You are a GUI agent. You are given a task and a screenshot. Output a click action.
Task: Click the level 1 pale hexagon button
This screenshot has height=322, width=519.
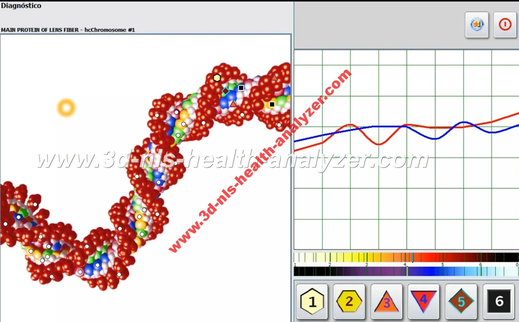[312, 301]
